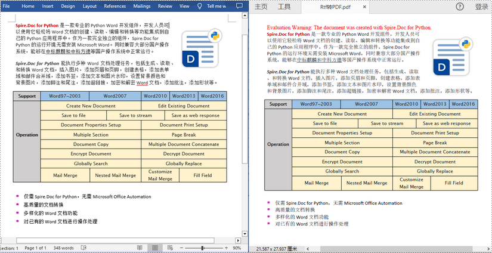
Task: Click the PDF viewer horizontal scroll right arrow
Action: [489, 249]
